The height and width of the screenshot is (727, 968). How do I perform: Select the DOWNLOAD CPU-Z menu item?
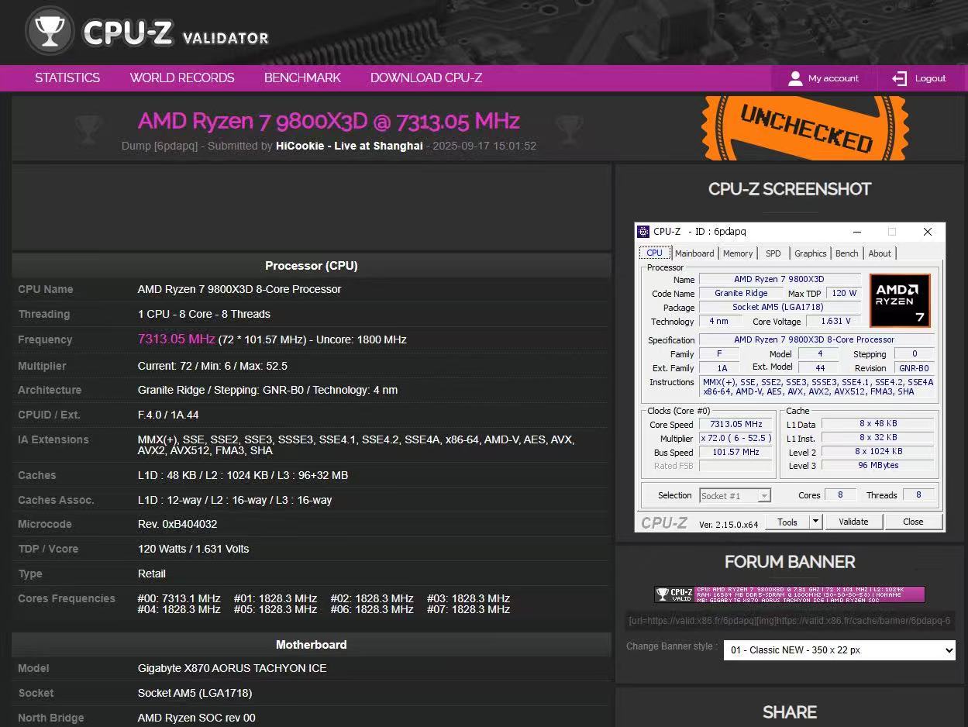pos(425,78)
